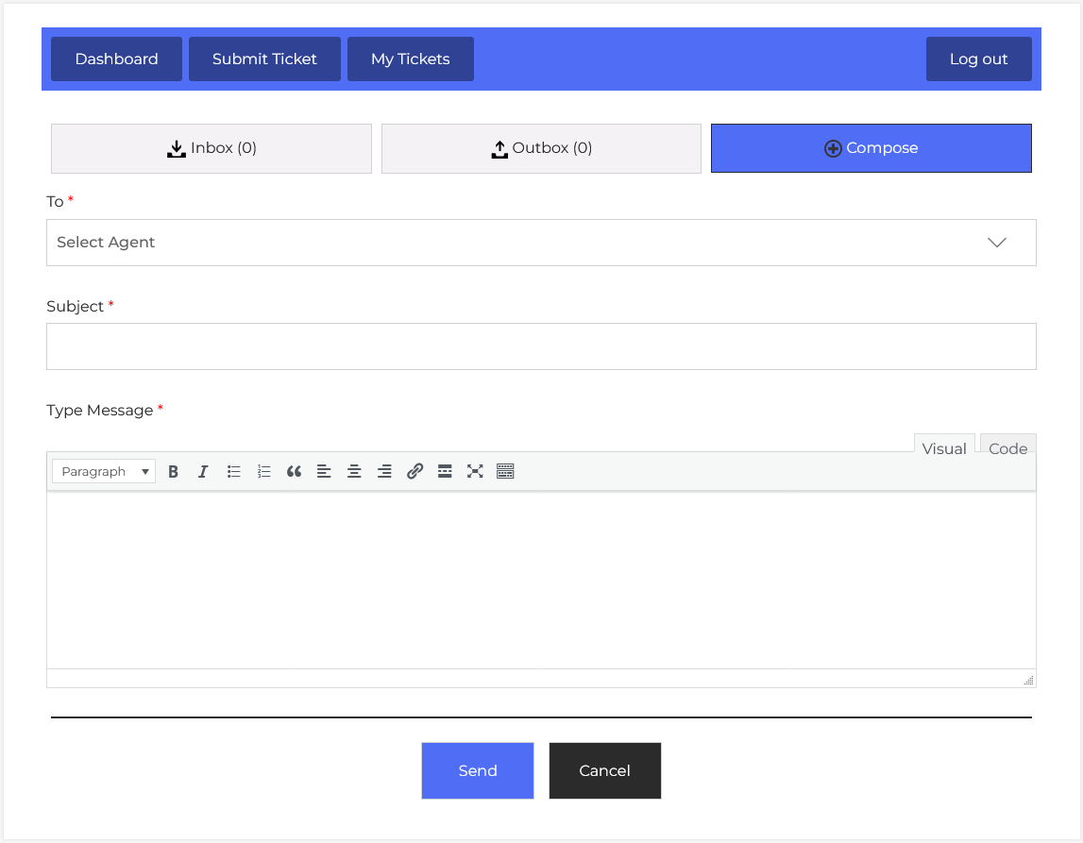Screen dimensions: 1083x843
Task: Toggle bold formatting in editor toolbar
Action: pos(173,472)
